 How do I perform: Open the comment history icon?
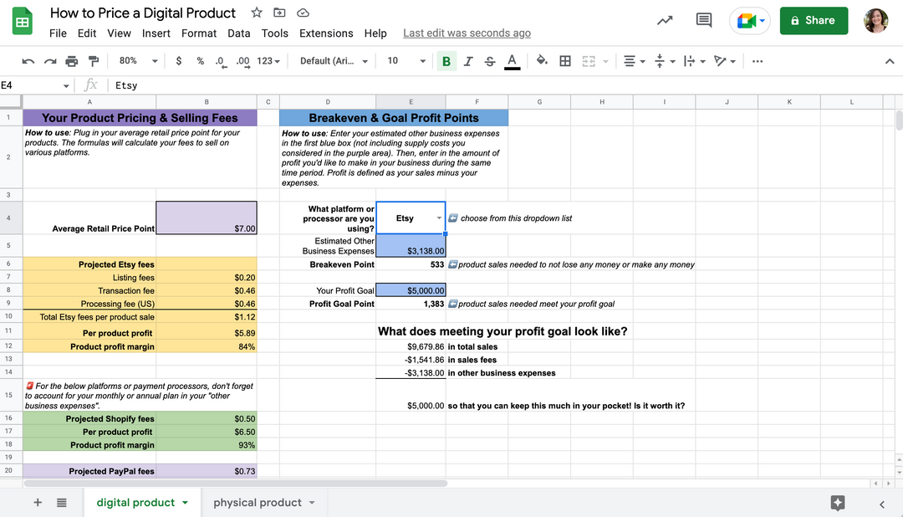click(704, 21)
